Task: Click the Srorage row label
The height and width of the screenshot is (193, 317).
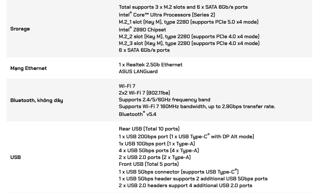Action: point(20,29)
